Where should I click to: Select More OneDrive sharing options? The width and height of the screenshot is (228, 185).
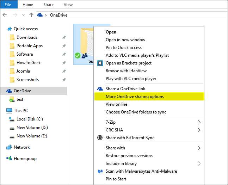coord(135,97)
